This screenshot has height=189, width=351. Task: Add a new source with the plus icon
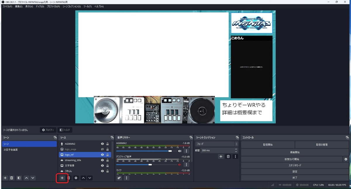62,178
